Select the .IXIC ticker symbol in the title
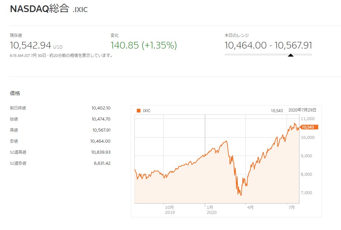The image size is (341, 230). [x=80, y=10]
